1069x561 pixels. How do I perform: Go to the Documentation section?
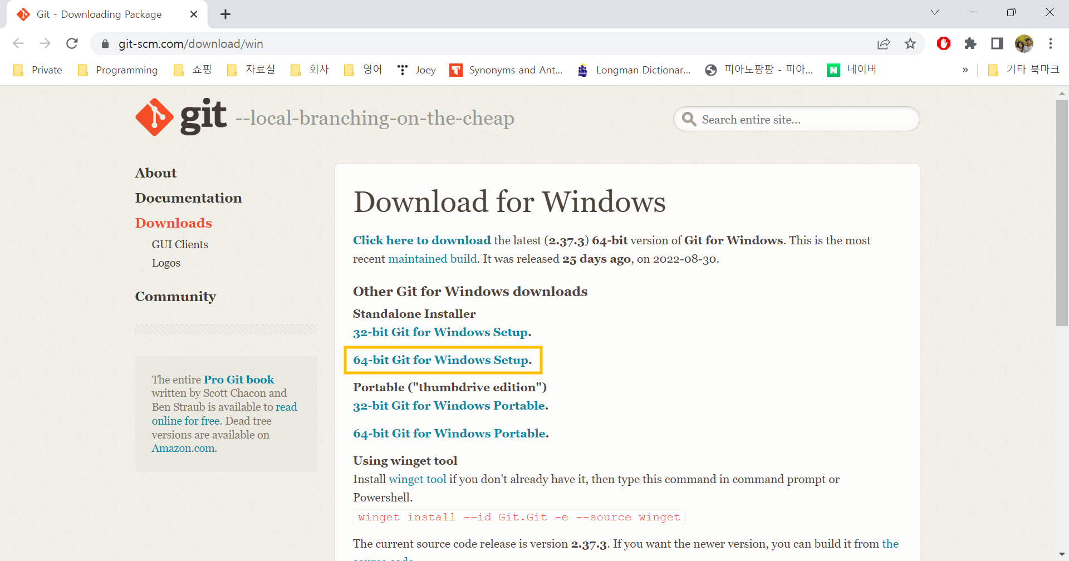click(189, 198)
